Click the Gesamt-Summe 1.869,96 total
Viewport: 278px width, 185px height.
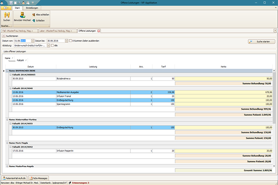coord(224,170)
